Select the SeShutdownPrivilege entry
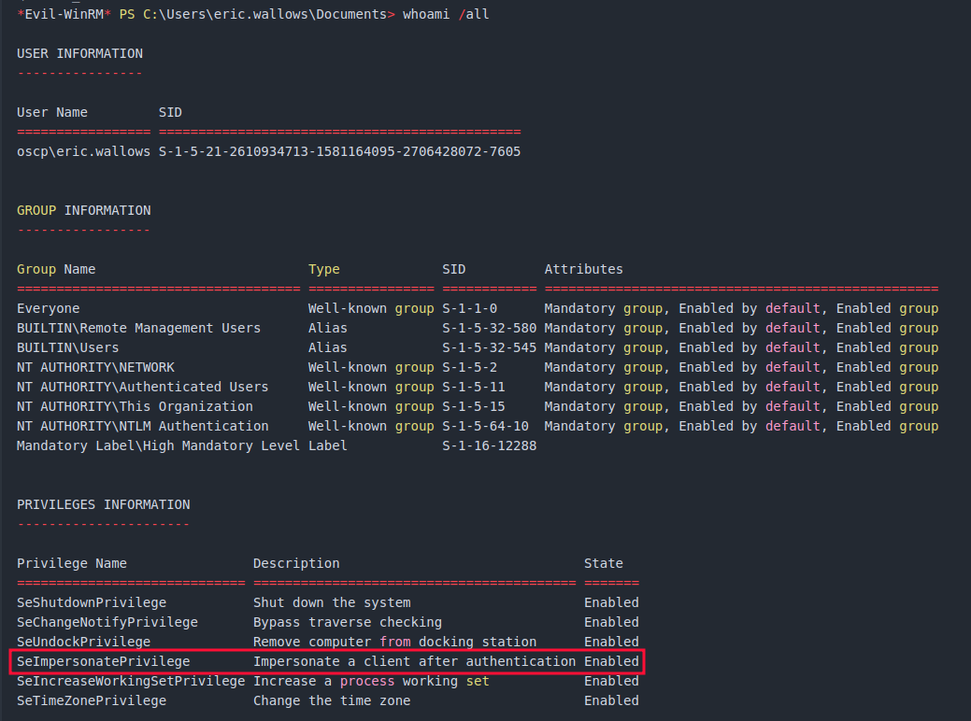 pyautogui.click(x=92, y=602)
